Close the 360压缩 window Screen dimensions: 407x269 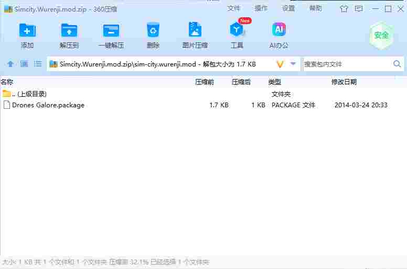[x=401, y=9]
